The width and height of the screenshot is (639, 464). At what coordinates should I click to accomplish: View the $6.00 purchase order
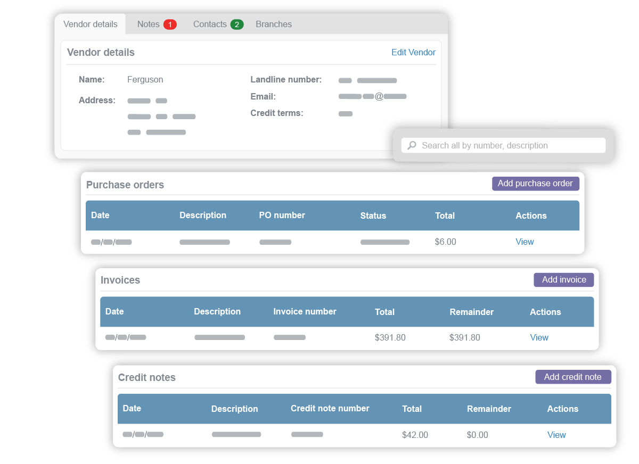click(x=525, y=242)
